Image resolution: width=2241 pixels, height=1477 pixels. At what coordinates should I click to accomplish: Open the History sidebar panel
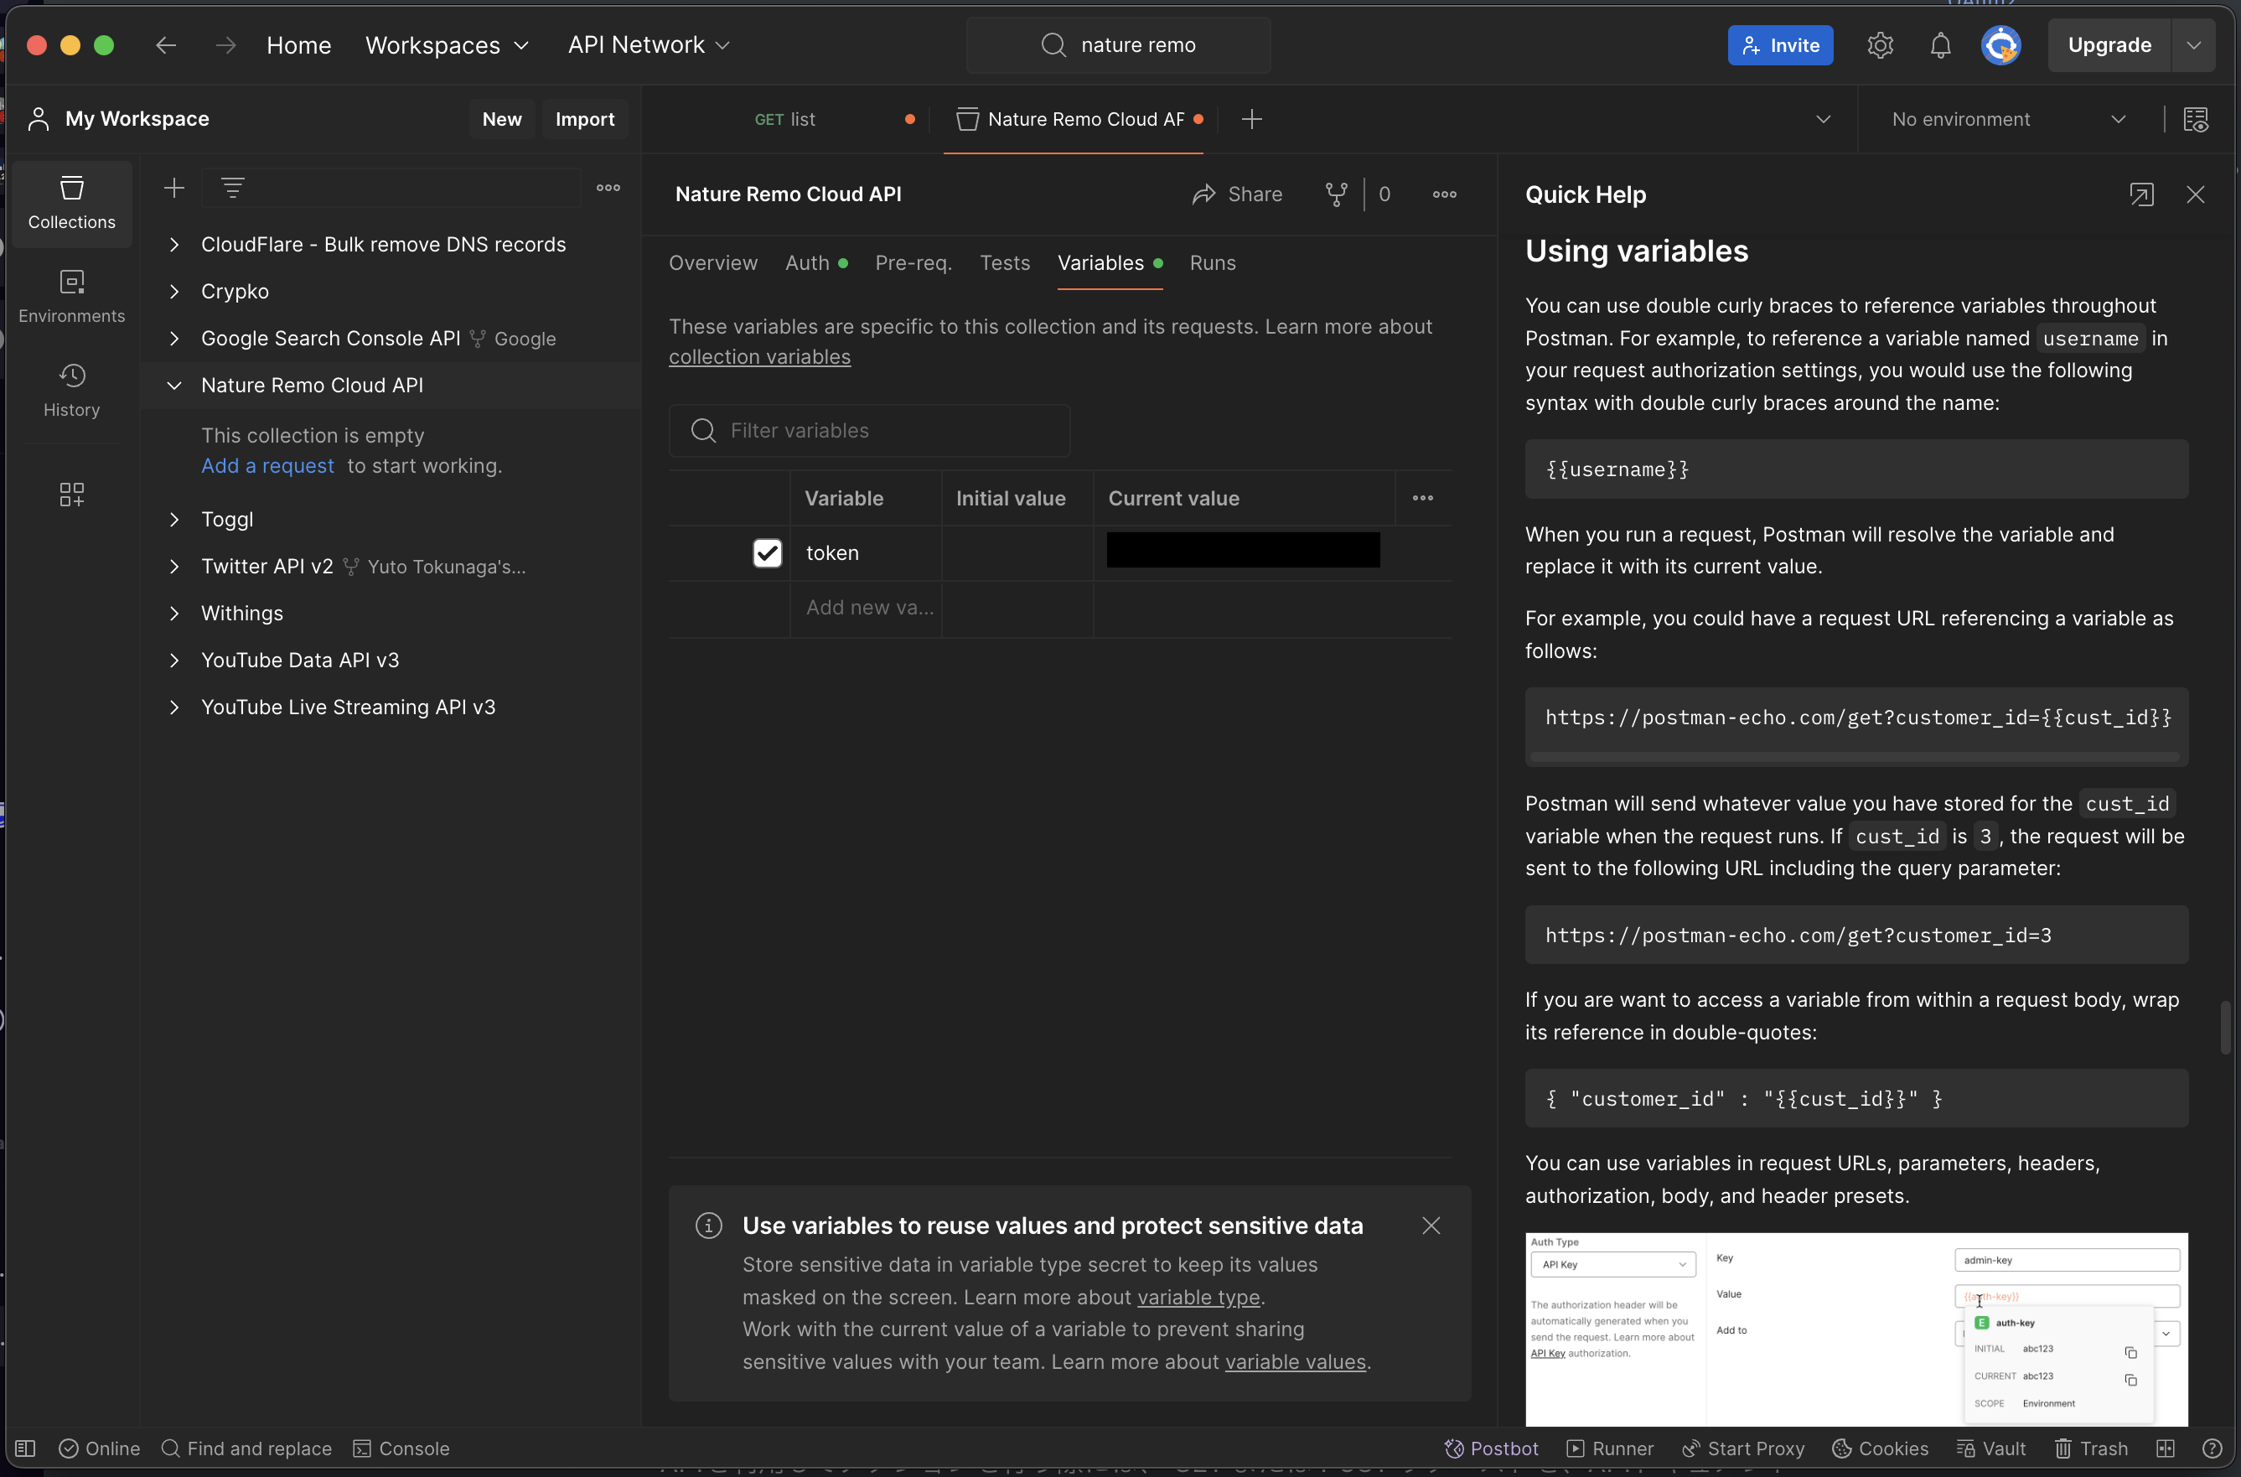[x=71, y=390]
